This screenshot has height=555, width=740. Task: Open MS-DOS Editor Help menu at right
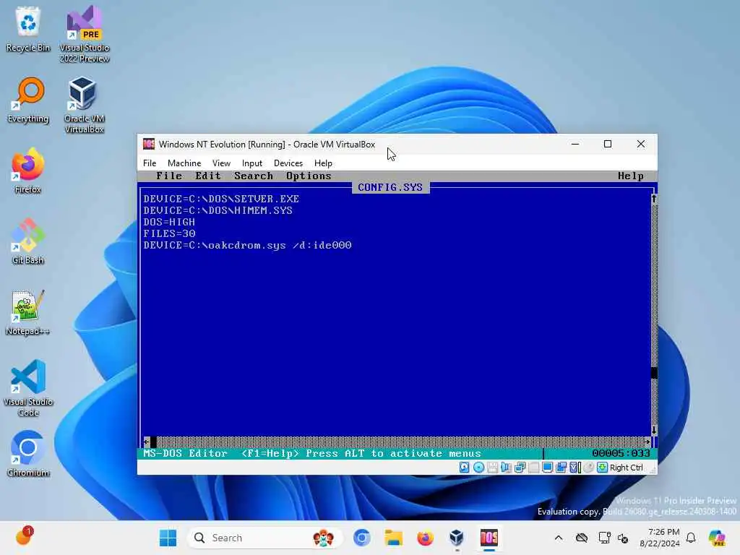click(631, 176)
